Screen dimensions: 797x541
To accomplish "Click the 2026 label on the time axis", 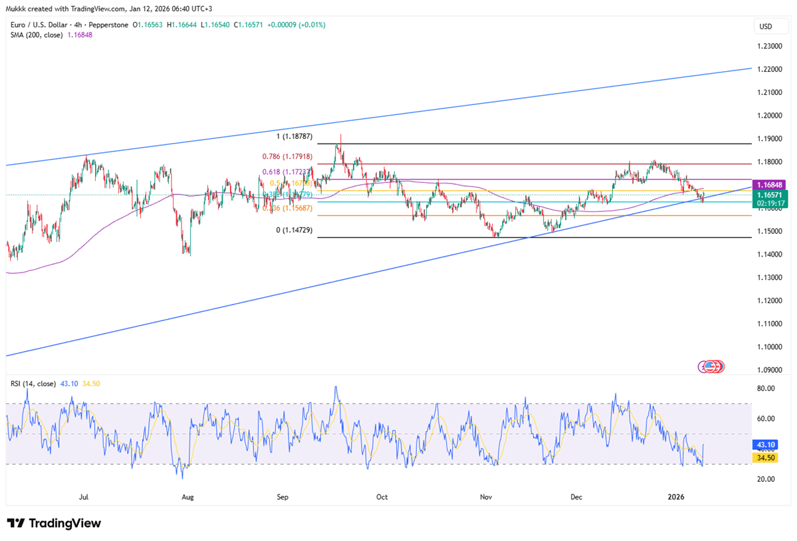I will point(676,496).
